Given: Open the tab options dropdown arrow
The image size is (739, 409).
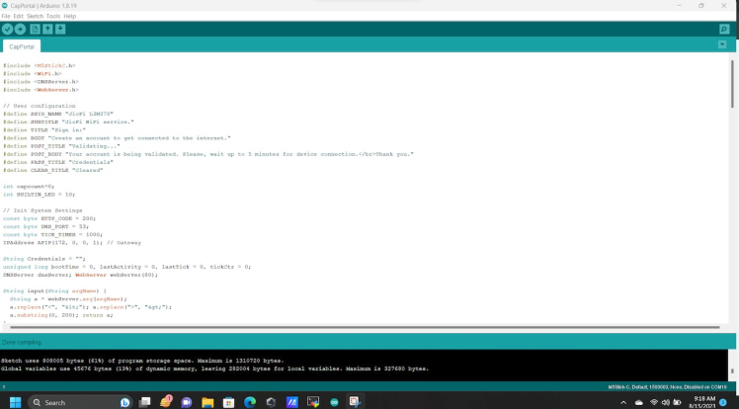Looking at the screenshot, I should (x=722, y=44).
